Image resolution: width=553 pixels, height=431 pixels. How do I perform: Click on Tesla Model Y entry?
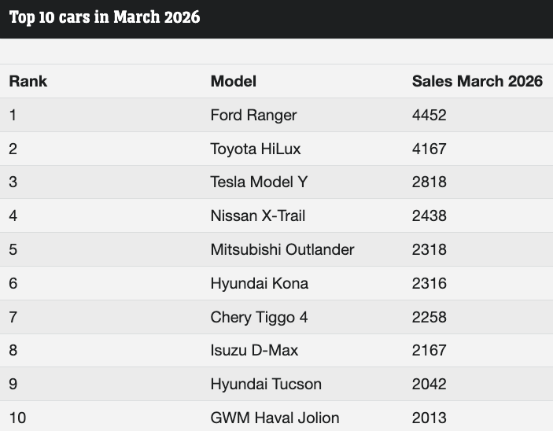coord(259,182)
